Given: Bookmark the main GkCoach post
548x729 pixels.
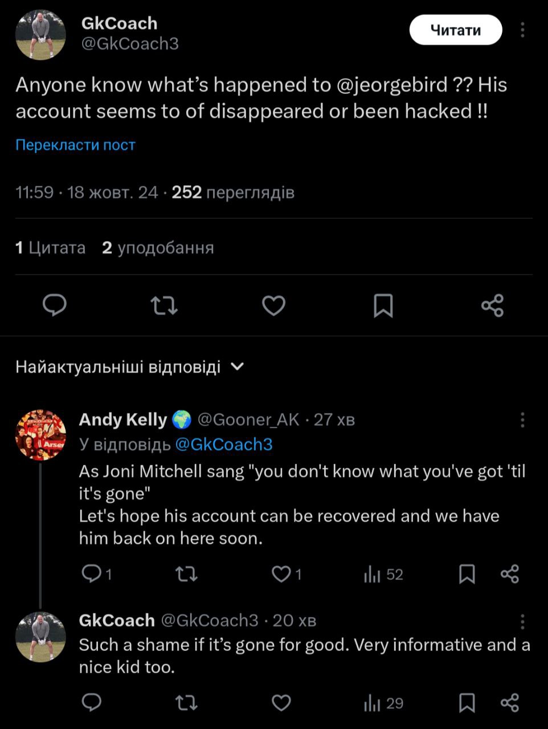Looking at the screenshot, I should click(383, 306).
